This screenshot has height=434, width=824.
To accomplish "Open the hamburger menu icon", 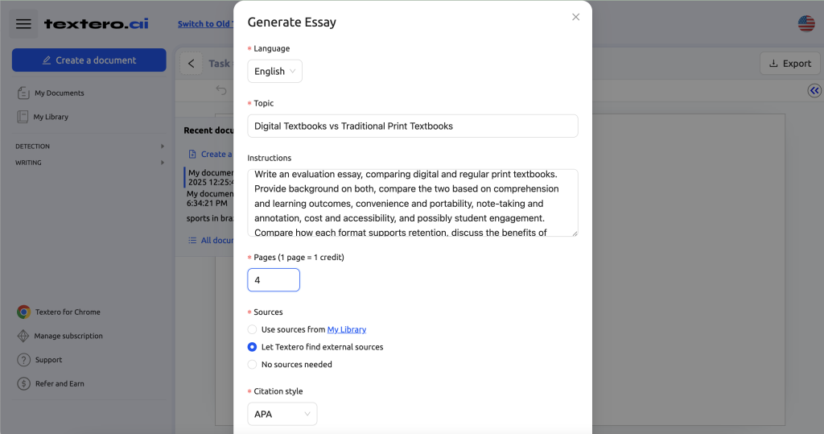I will click(23, 23).
